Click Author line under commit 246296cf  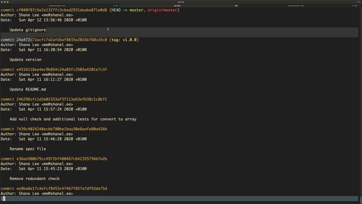[x=37, y=104]
